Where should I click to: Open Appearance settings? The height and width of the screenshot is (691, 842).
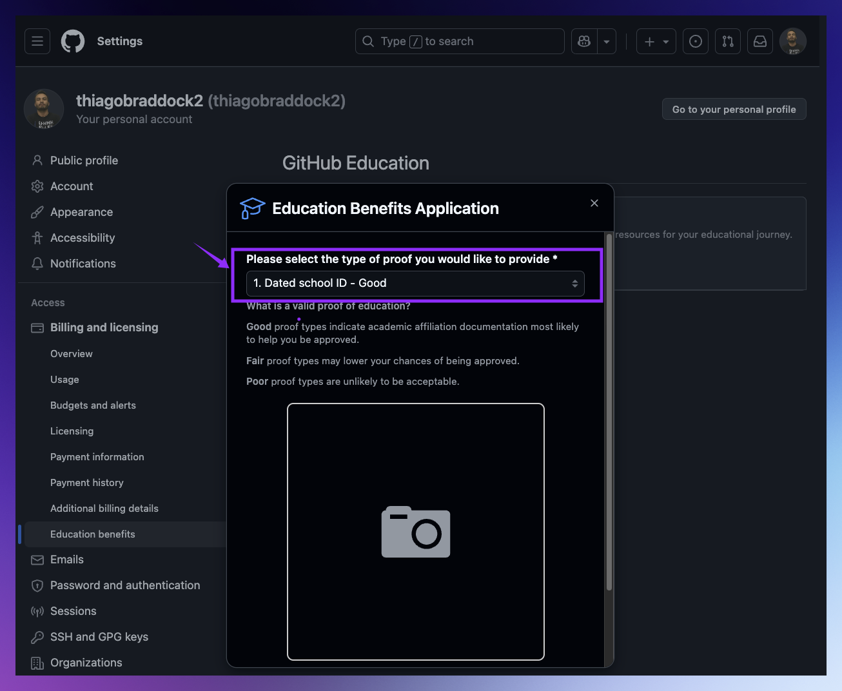[x=81, y=212]
